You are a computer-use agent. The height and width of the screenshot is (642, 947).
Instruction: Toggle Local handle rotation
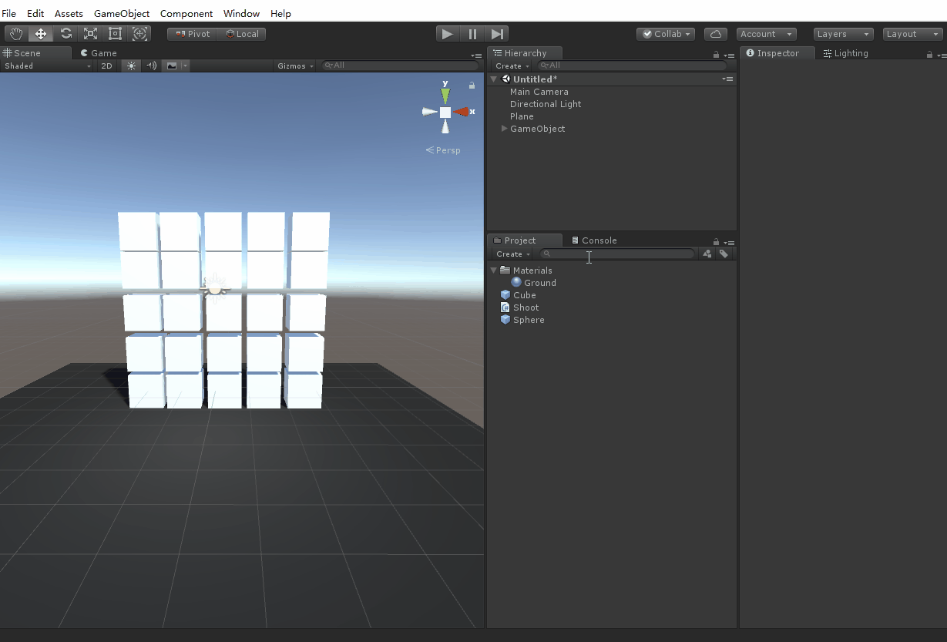tap(242, 34)
